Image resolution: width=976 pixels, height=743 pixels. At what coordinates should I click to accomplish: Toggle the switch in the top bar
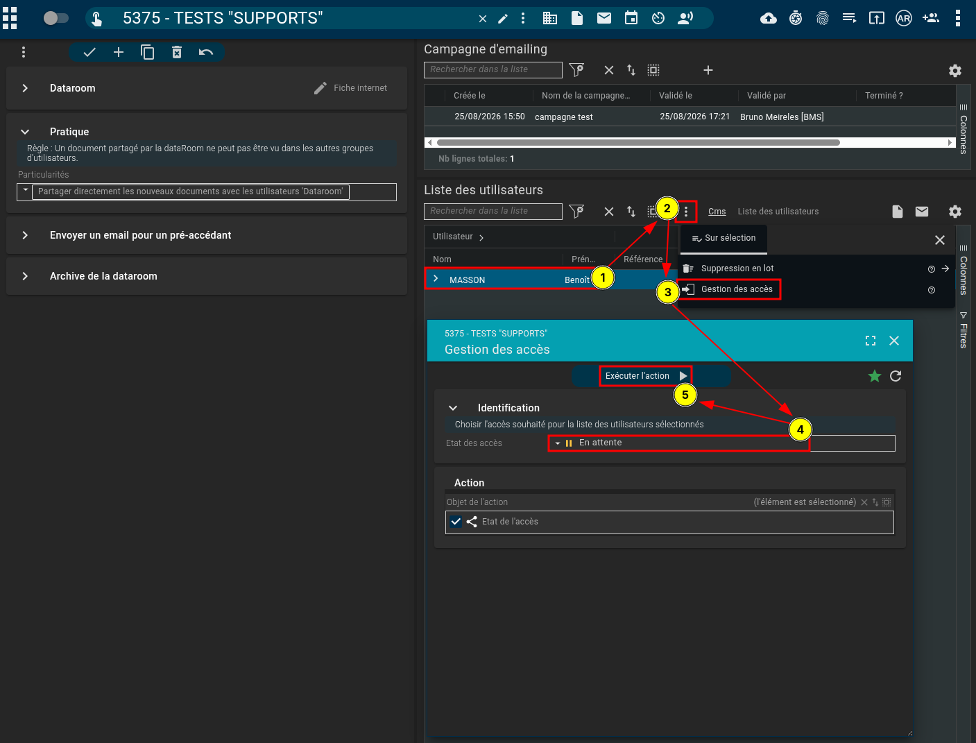click(55, 18)
